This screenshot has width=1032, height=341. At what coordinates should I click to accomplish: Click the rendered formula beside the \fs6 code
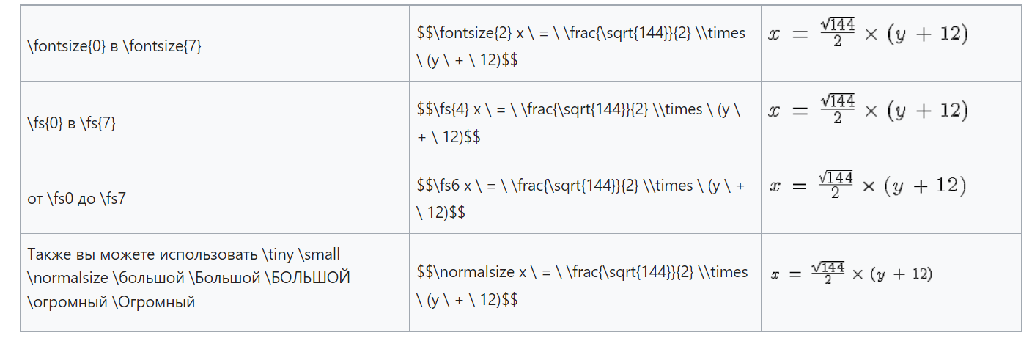(867, 186)
